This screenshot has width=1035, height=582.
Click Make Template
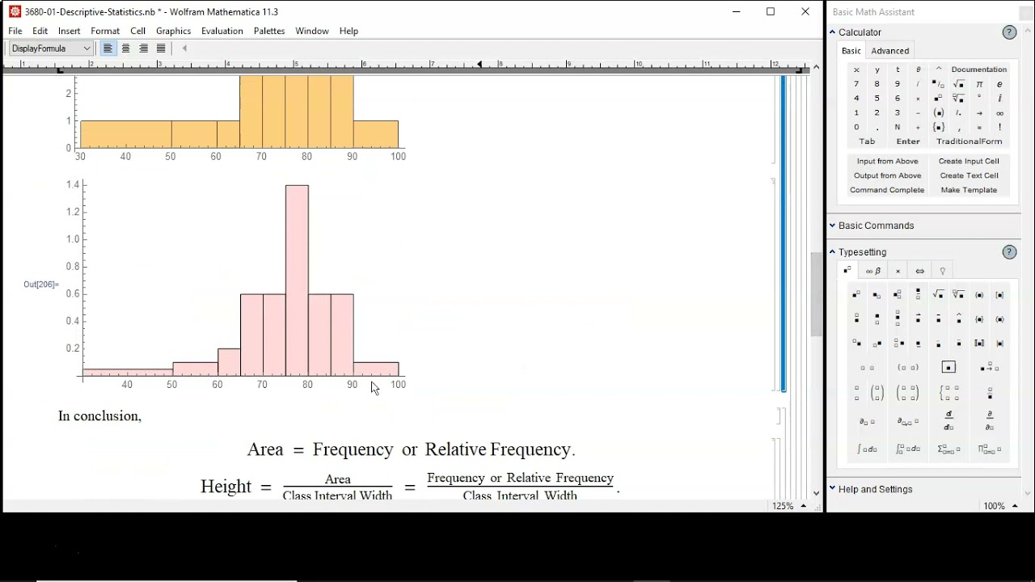coord(969,190)
